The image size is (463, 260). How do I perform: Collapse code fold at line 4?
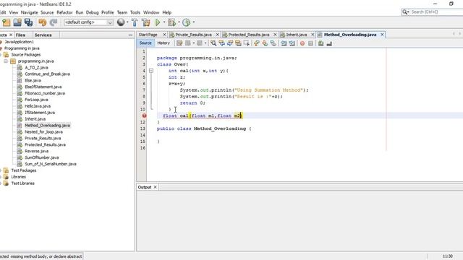click(x=151, y=71)
